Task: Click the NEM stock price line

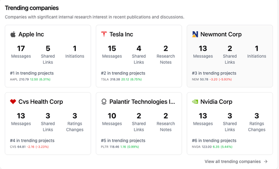Action: click(212, 80)
